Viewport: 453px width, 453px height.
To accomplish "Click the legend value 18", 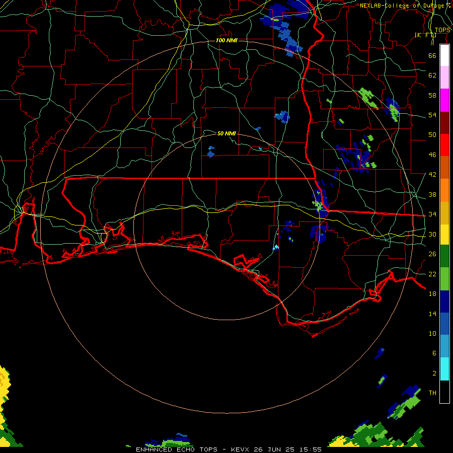I will tap(432, 294).
